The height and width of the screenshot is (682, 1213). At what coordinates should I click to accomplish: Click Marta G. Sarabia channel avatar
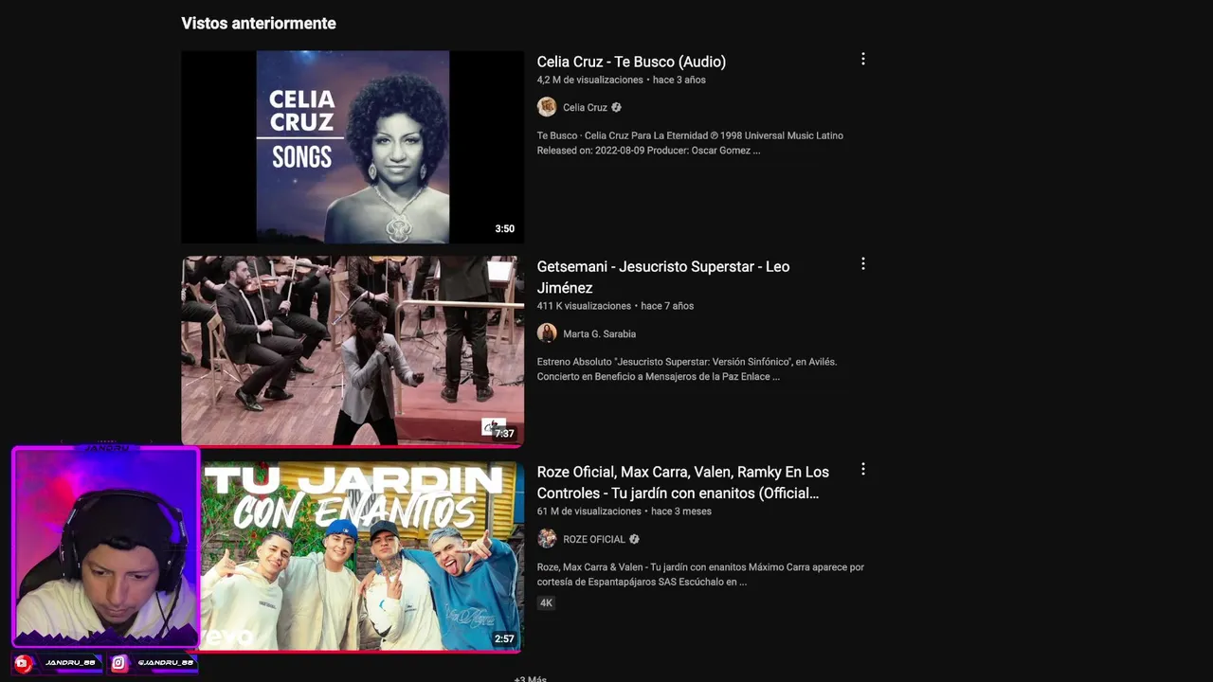[x=547, y=333]
